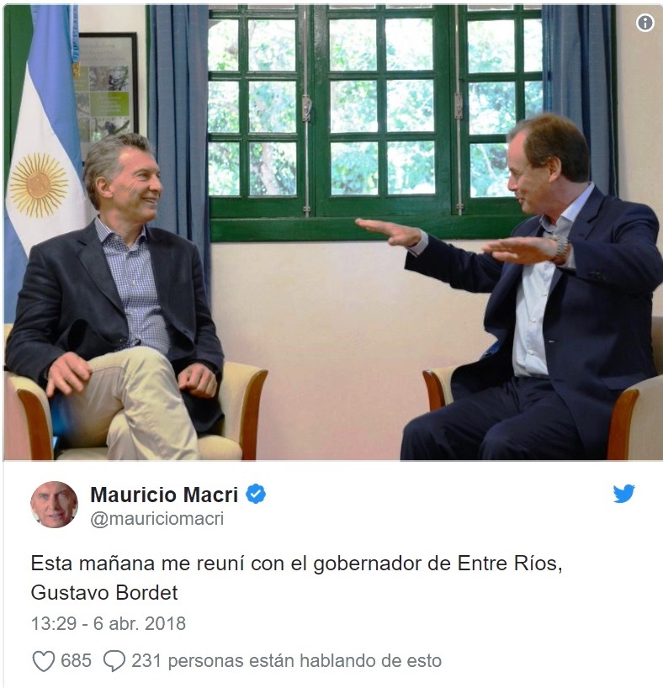The height and width of the screenshot is (688, 663).
Task: Open the @mauriciomacri handle link
Action: click(156, 519)
